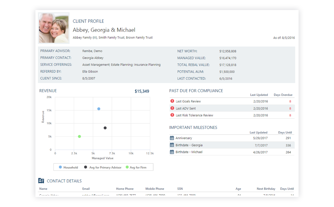The width and height of the screenshot is (334, 207).
Task: Collapse the Important Milestones section
Action: [x=193, y=127]
